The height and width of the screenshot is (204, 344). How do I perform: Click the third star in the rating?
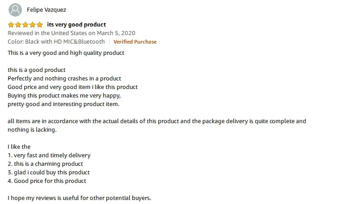tap(25, 24)
